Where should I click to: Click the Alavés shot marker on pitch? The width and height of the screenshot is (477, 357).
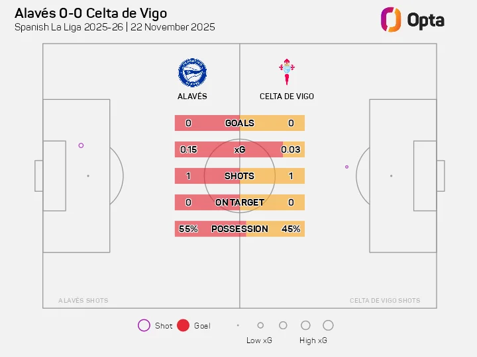coord(81,145)
